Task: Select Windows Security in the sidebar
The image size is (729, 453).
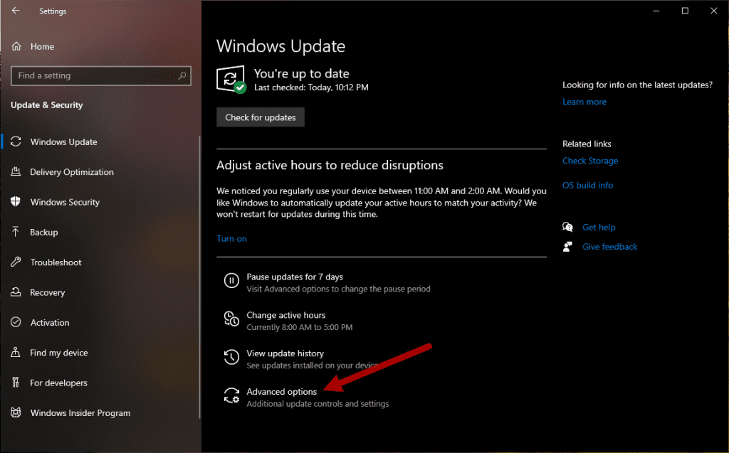Action: [x=68, y=202]
